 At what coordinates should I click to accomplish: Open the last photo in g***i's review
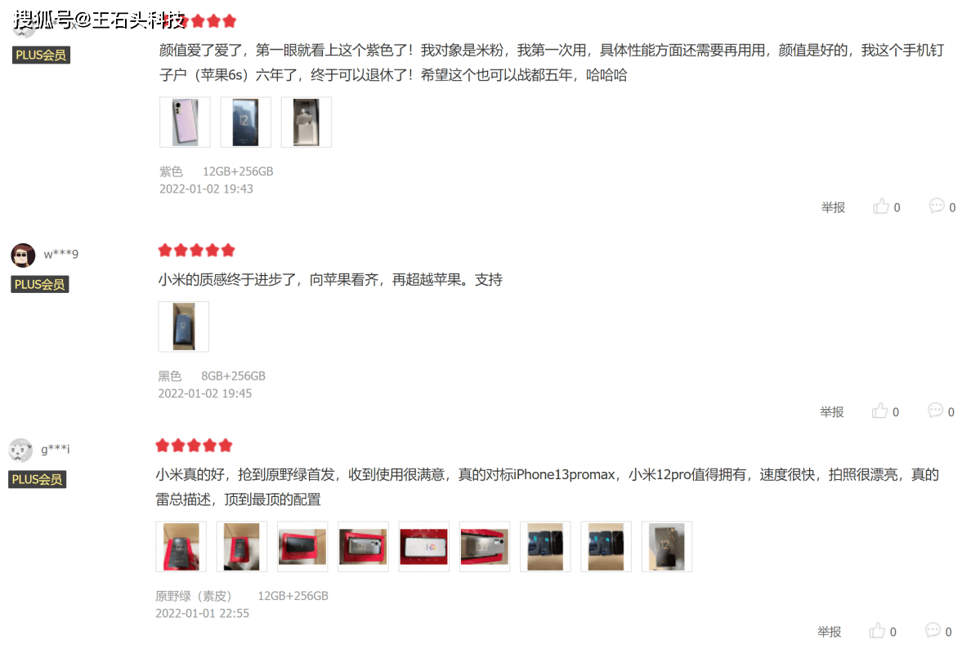coord(667,547)
